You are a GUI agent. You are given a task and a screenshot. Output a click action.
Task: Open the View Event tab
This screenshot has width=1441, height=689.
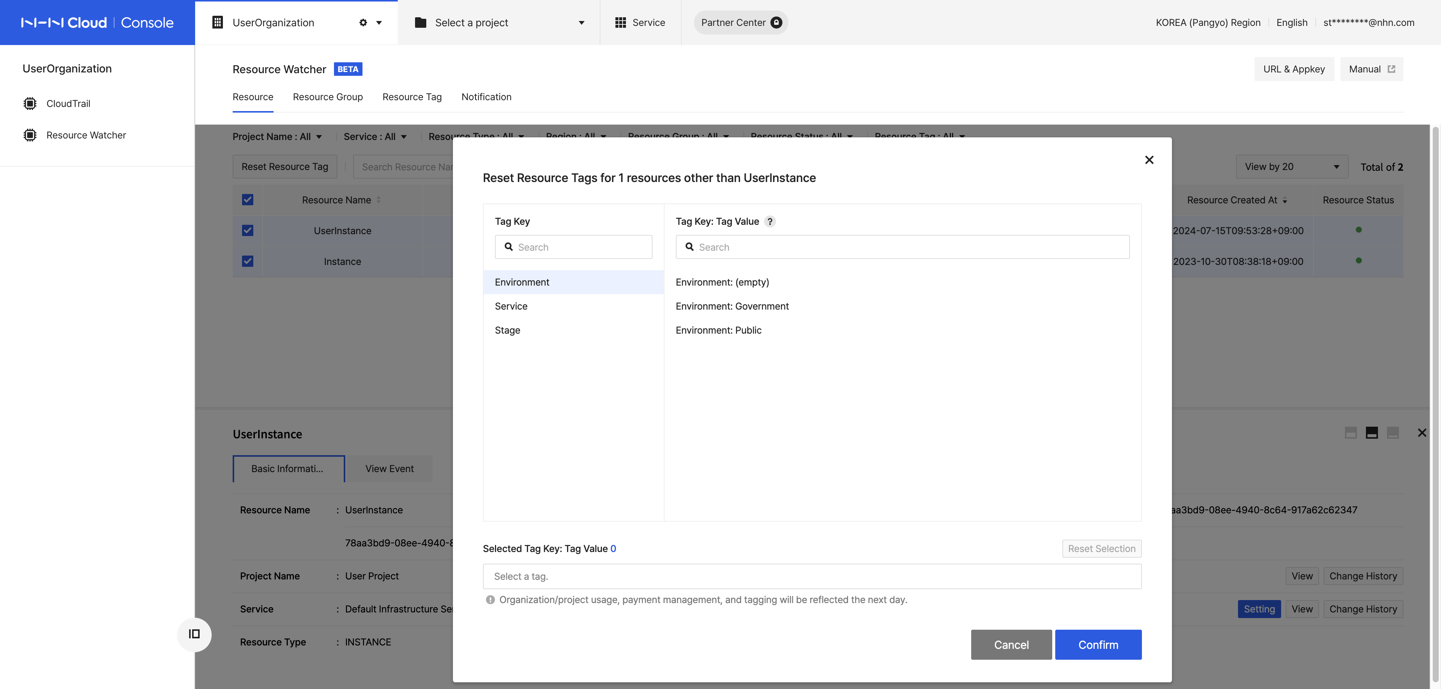(390, 469)
